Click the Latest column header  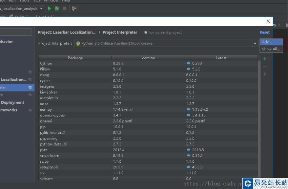click(221, 58)
